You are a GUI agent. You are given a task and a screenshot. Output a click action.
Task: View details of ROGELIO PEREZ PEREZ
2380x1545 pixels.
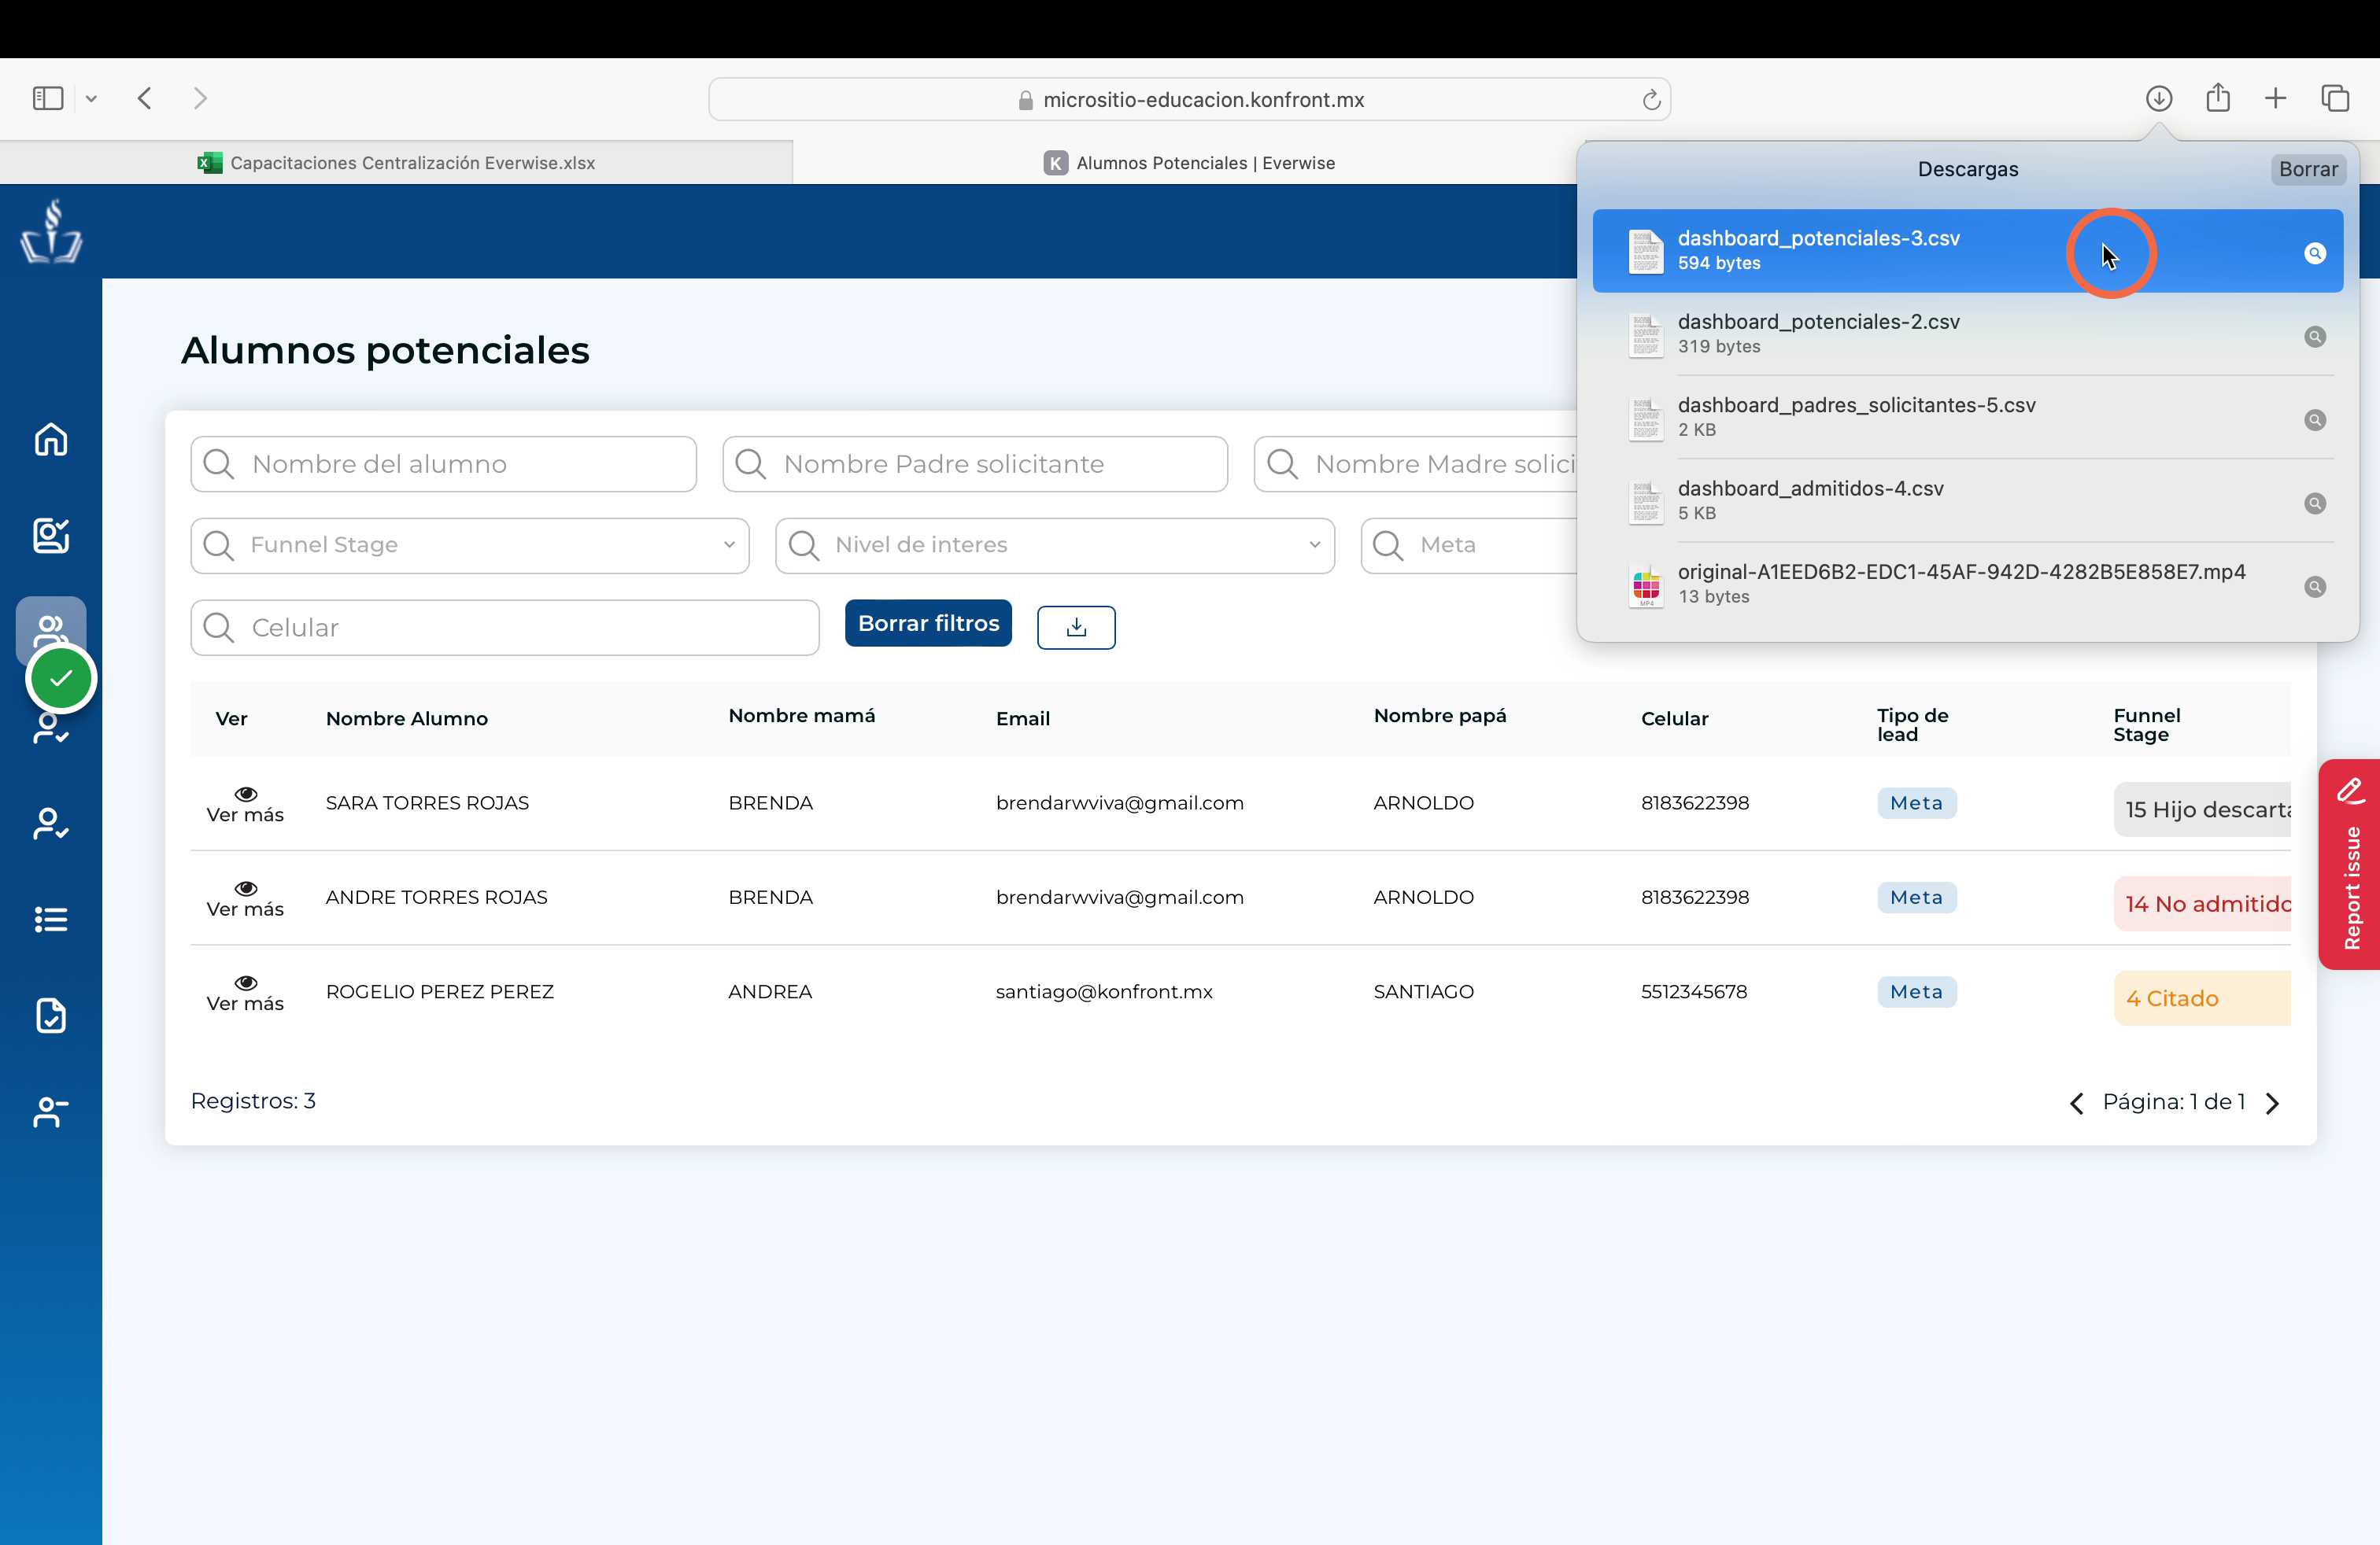click(245, 992)
